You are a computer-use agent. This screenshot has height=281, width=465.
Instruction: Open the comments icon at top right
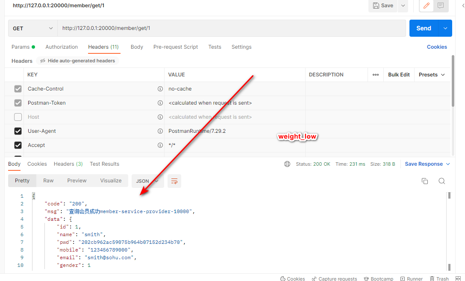(441, 5)
